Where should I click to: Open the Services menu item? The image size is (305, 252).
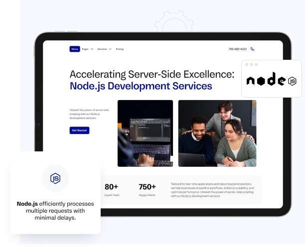pyautogui.click(x=102, y=49)
